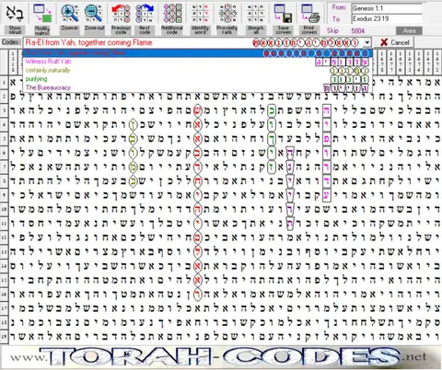Click the Codes box text 'Ra-El from Yah, together coming Flame'
Viewport: 442px width, 370px height.
(88, 42)
